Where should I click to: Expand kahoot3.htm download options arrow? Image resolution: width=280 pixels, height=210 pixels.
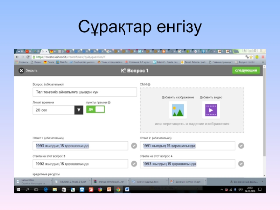pyautogui.click(x=51, y=181)
